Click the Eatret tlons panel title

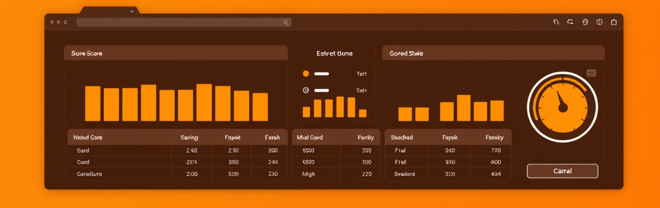pyautogui.click(x=334, y=54)
